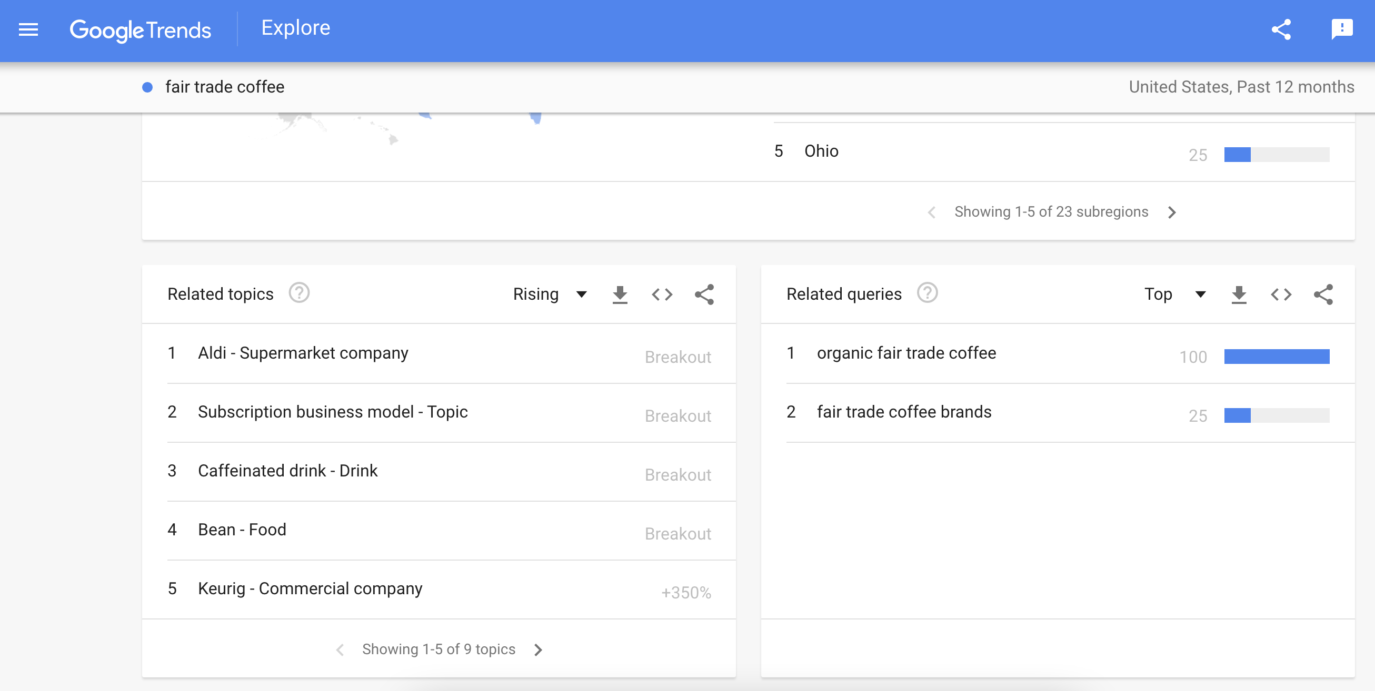Open embed code for Related queries panel
1375x691 pixels.
click(1281, 294)
